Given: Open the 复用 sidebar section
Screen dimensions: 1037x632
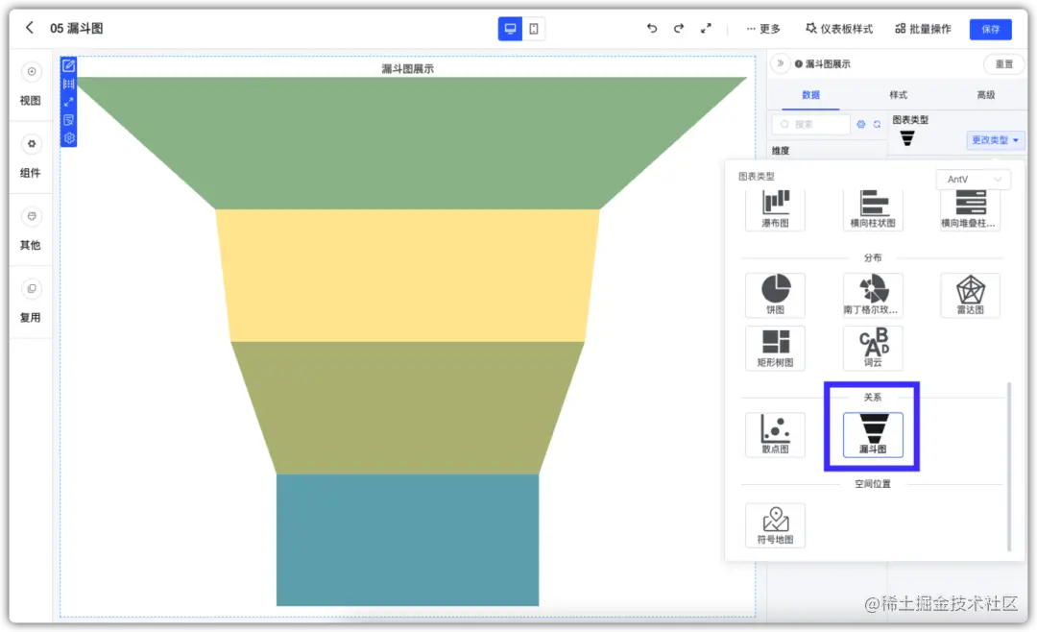Looking at the screenshot, I should (31, 301).
